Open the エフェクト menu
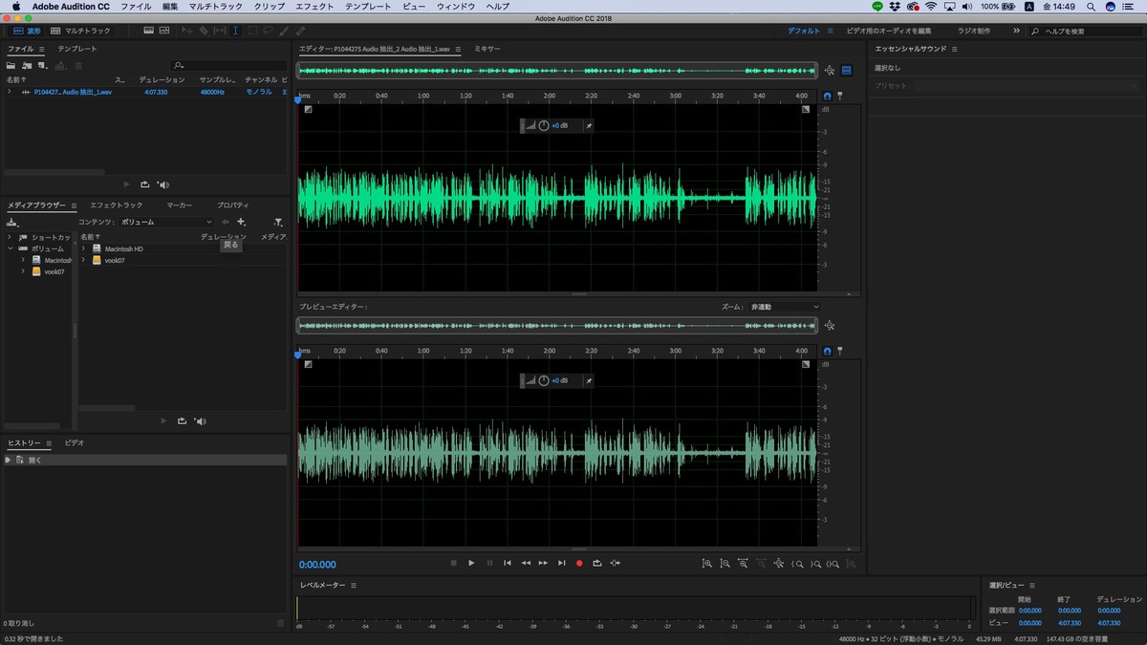The width and height of the screenshot is (1147, 645). click(314, 7)
